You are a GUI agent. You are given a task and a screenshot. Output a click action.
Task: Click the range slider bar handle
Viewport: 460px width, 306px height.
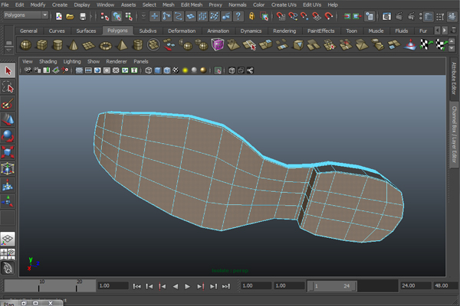coord(332,286)
